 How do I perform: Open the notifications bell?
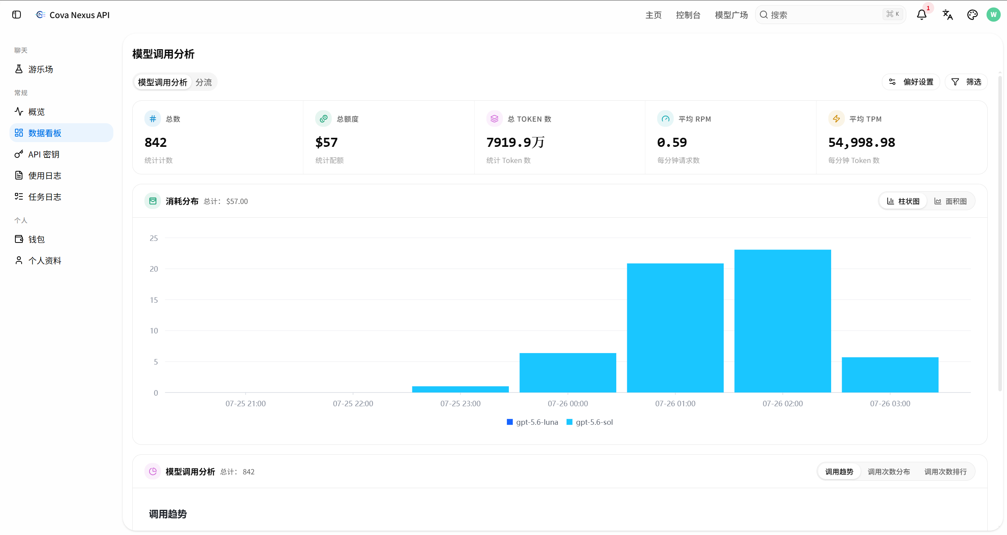[x=922, y=15]
